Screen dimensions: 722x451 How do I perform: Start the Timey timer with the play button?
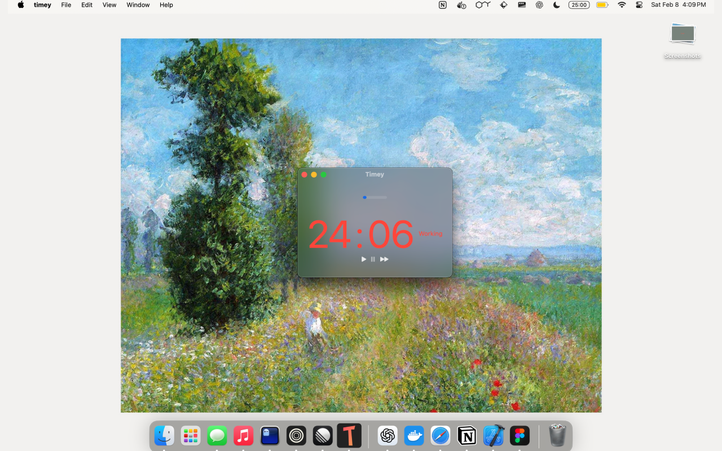coord(364,259)
